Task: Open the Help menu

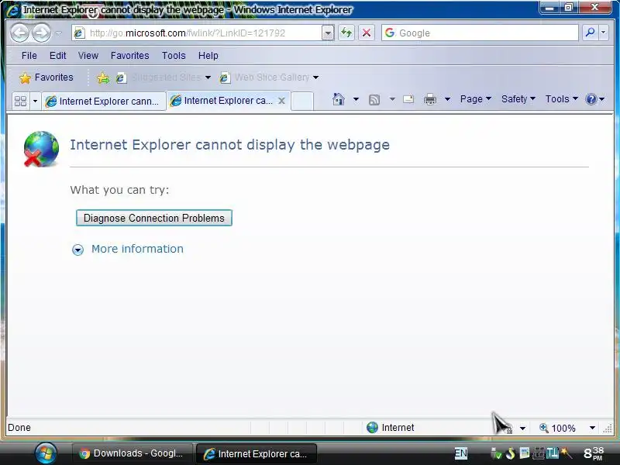Action: click(x=208, y=56)
